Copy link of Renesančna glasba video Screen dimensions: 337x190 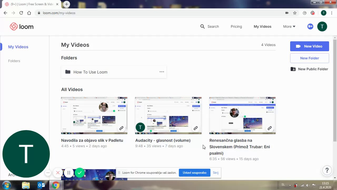[270, 128]
